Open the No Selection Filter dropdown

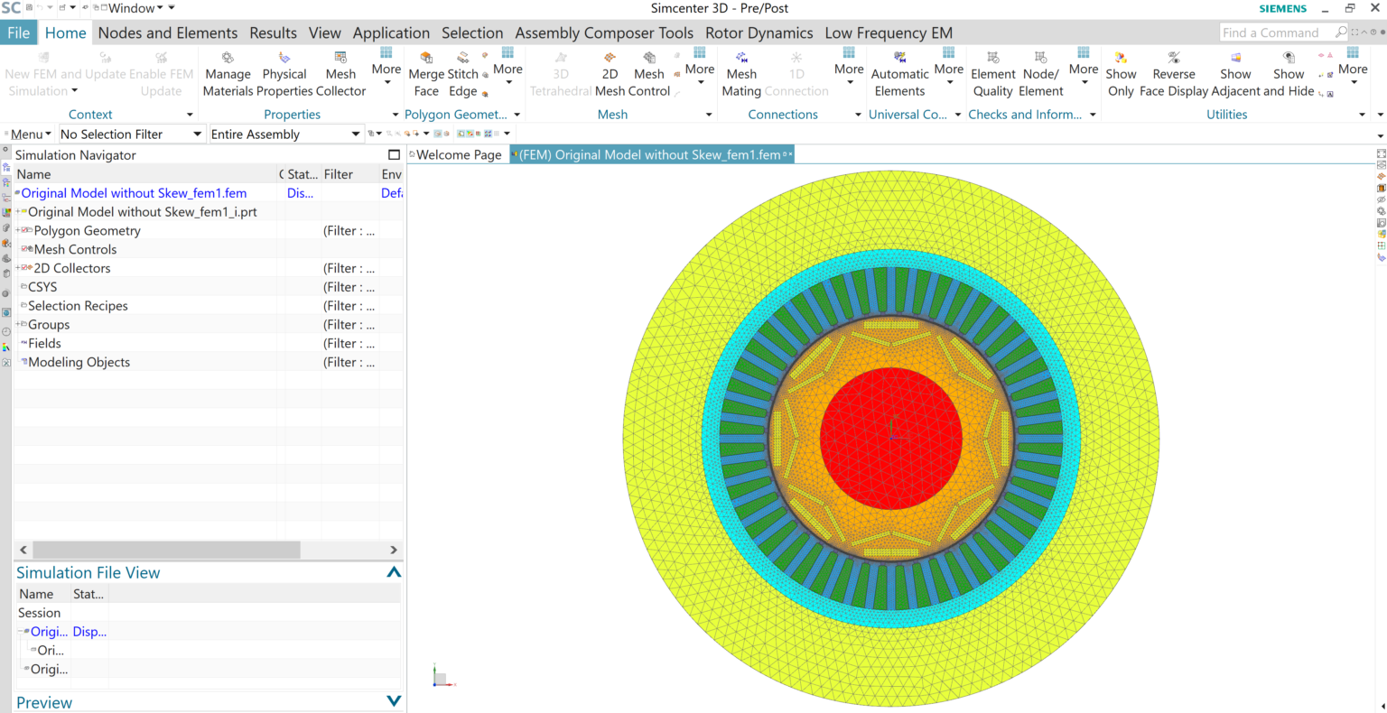point(197,133)
